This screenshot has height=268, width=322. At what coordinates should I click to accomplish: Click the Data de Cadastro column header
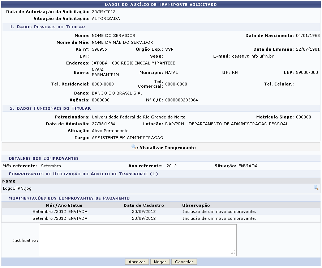143,205
